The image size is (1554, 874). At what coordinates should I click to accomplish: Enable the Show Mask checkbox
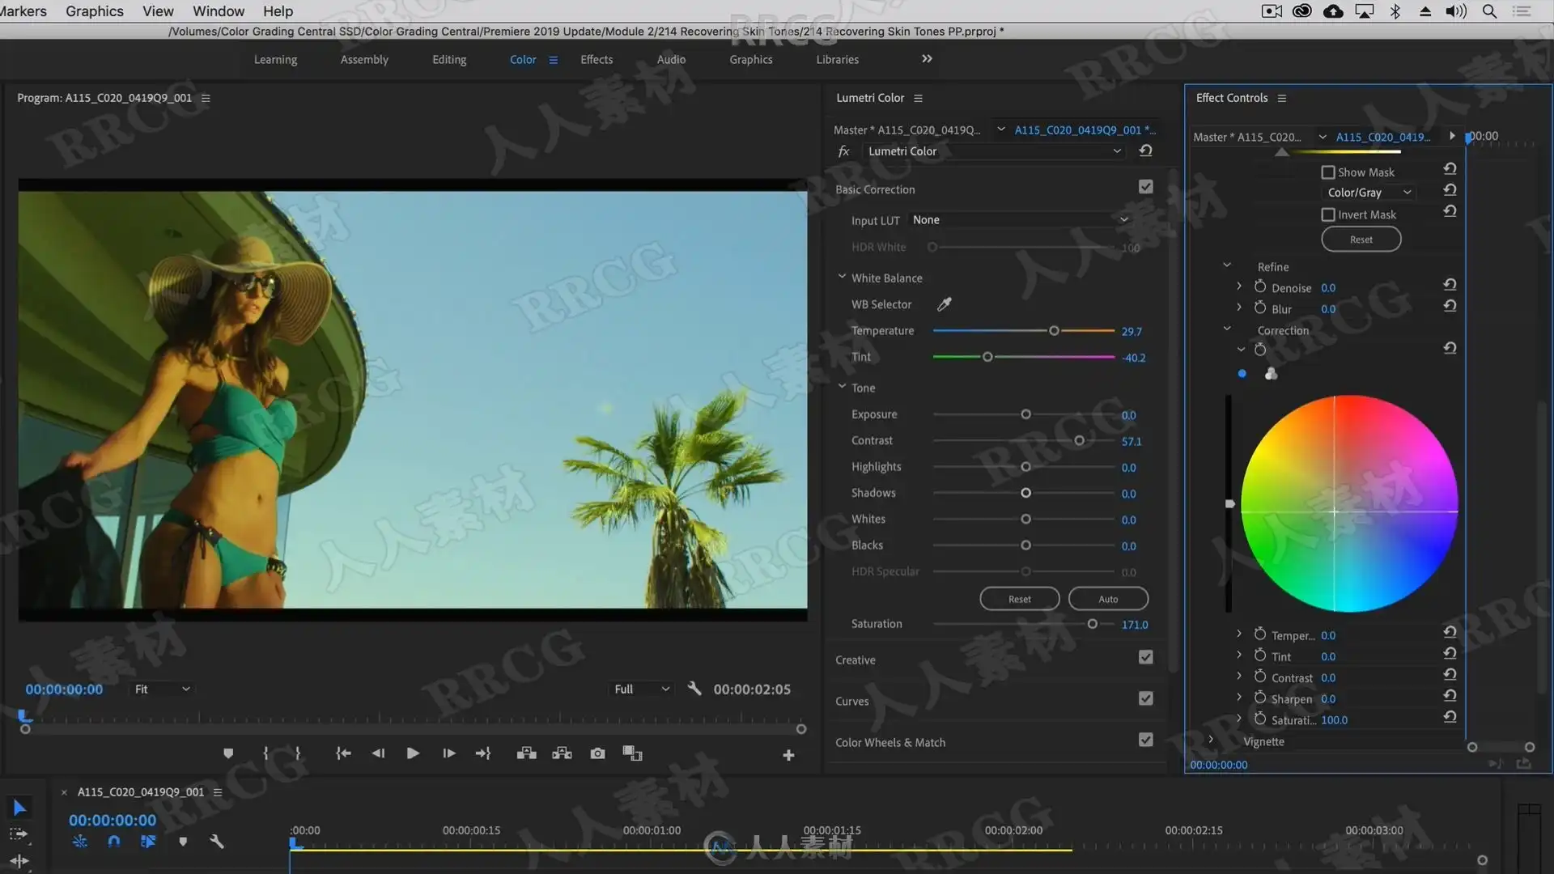point(1328,172)
